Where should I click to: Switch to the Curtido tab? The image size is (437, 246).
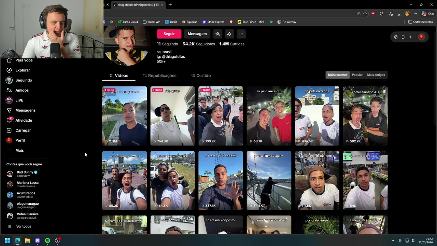(201, 76)
